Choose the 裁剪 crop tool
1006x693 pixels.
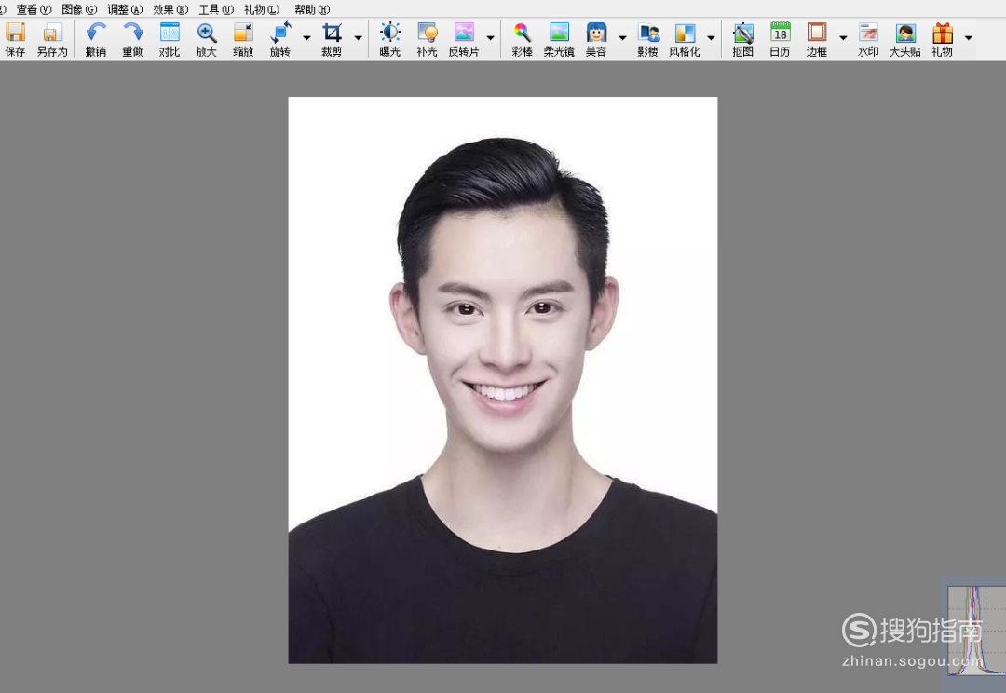click(x=332, y=39)
